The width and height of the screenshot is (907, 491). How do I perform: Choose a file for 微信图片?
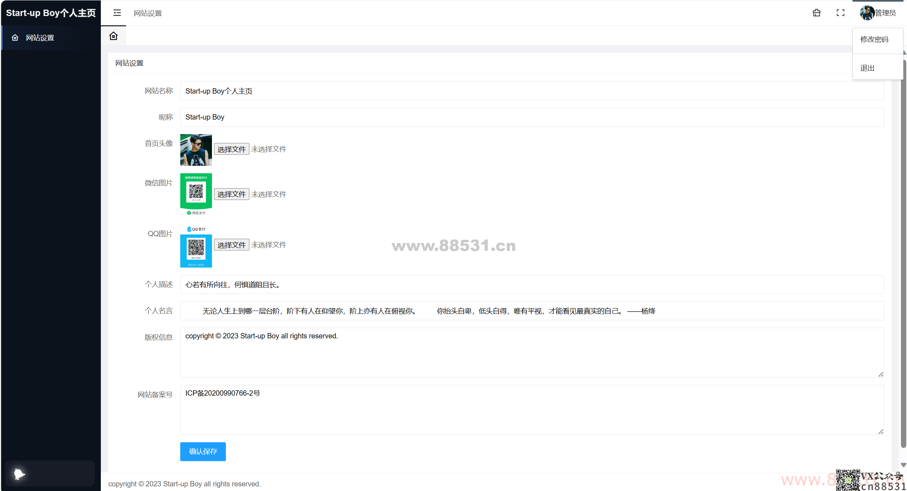click(x=232, y=194)
